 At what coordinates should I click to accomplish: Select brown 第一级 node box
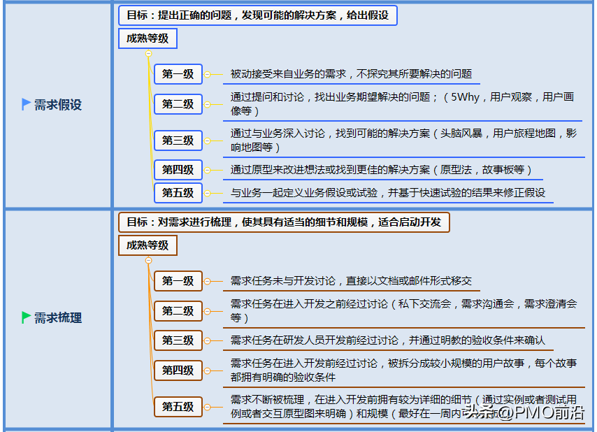tap(178, 281)
